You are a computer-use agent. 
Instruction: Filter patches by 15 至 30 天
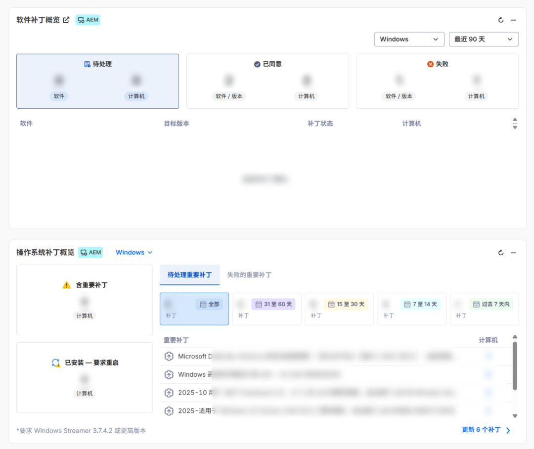click(340, 309)
